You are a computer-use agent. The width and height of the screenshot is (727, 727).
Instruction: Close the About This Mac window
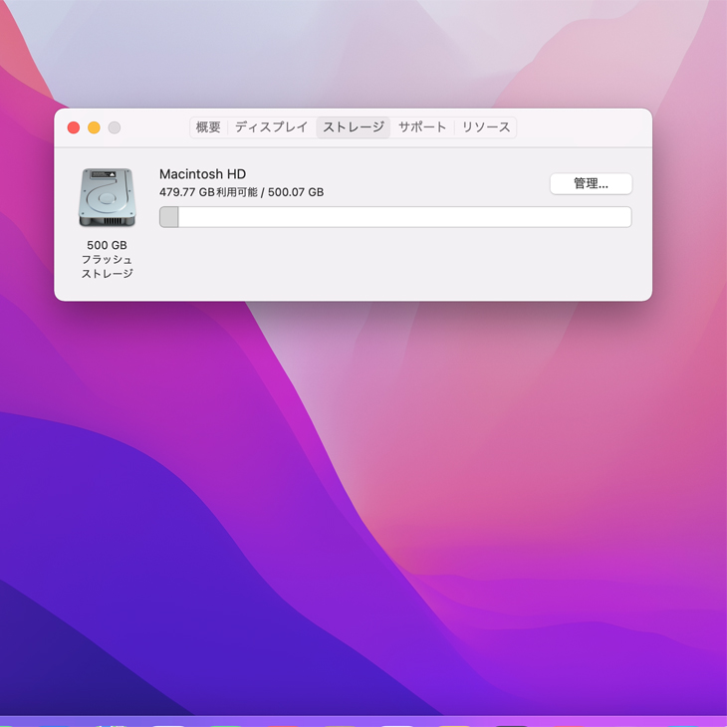pyautogui.click(x=74, y=127)
